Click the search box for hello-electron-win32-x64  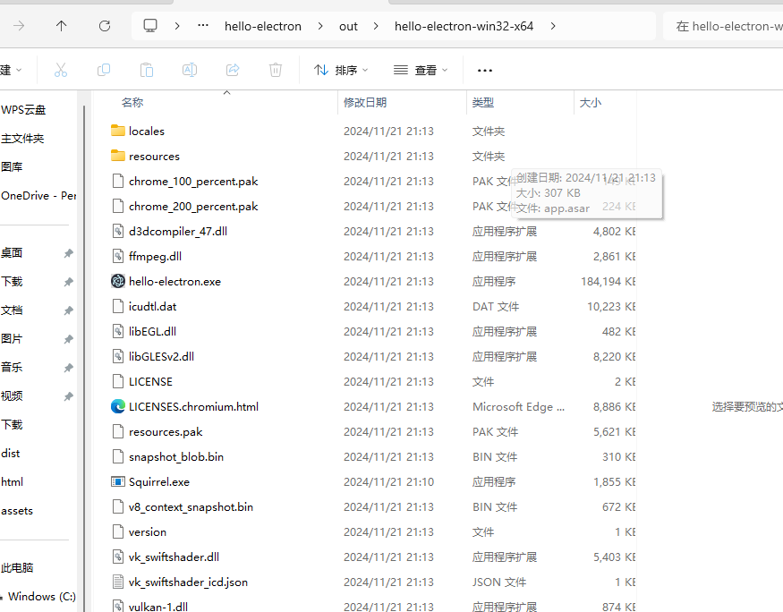[x=723, y=26]
